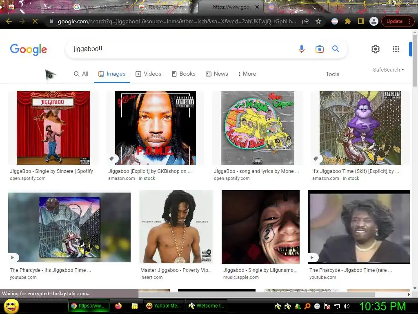418x314 pixels.
Task: Open the SafeSearch dropdown
Action: [389, 70]
